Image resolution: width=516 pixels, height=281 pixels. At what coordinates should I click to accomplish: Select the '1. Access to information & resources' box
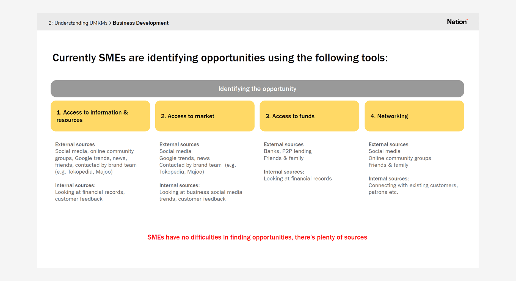pyautogui.click(x=100, y=116)
